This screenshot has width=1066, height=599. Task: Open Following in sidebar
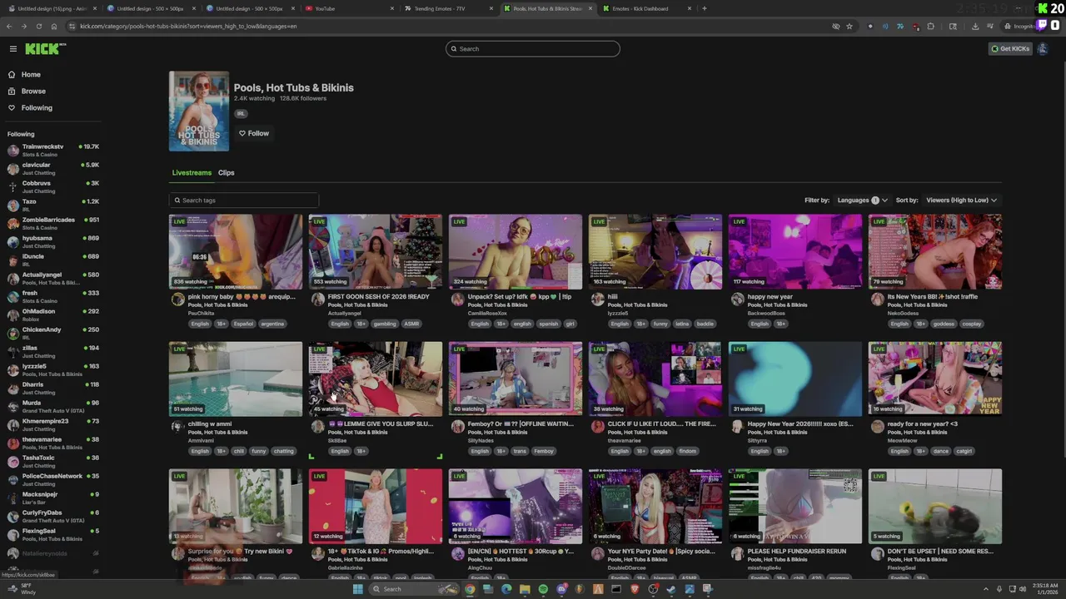[37, 108]
